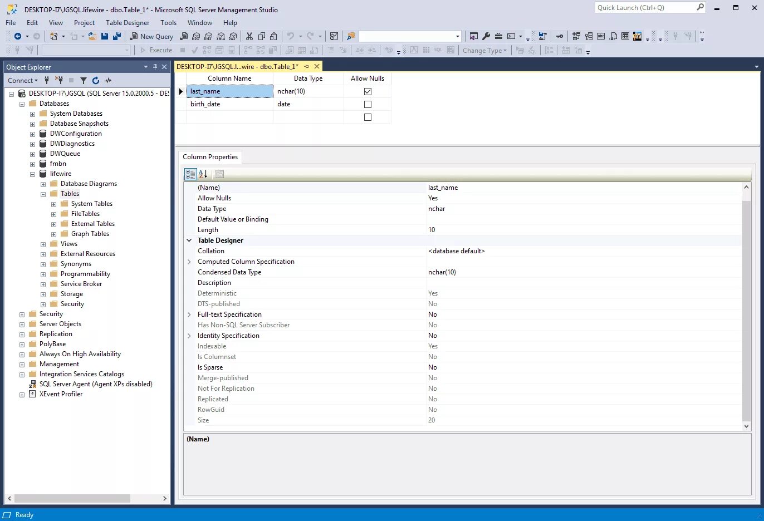
Task: Open the Connect dropdown in Object Explorer
Action: (x=23, y=80)
